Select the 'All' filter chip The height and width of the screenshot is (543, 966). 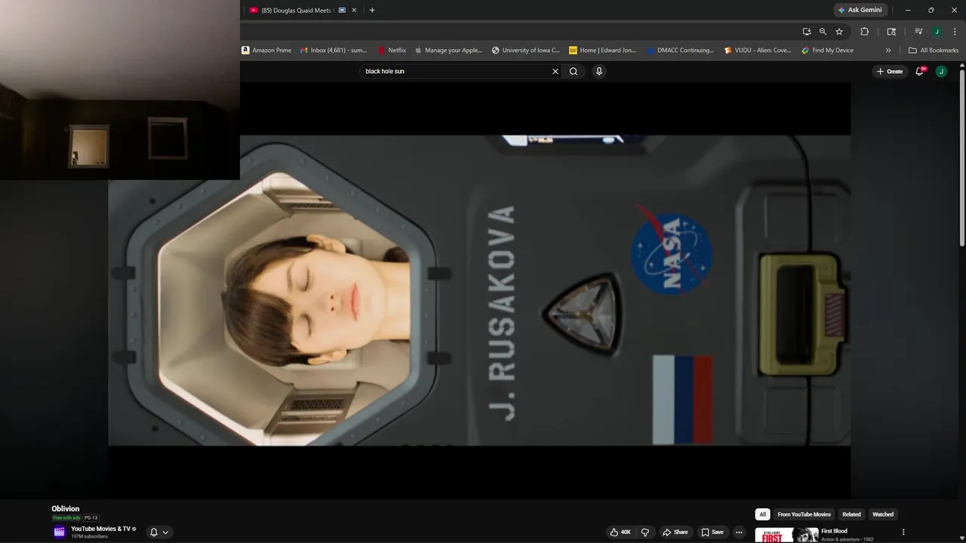pyautogui.click(x=763, y=514)
